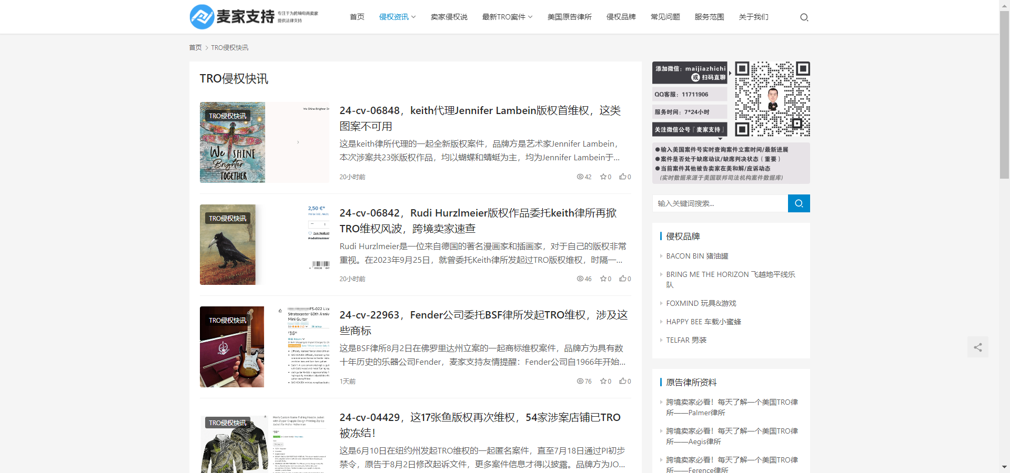Click the 首页 breadcrumb link
The image size is (1010, 473).
click(196, 48)
